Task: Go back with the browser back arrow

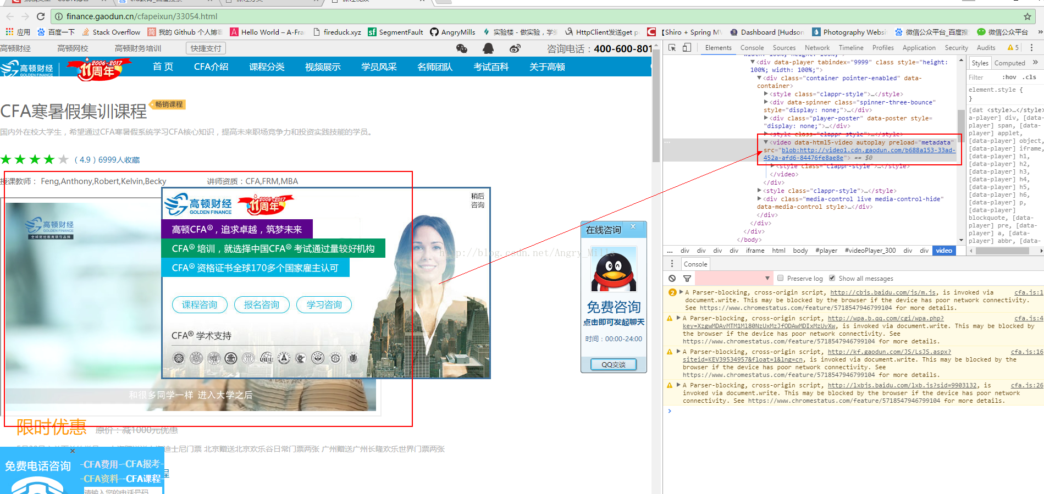Action: click(x=10, y=16)
